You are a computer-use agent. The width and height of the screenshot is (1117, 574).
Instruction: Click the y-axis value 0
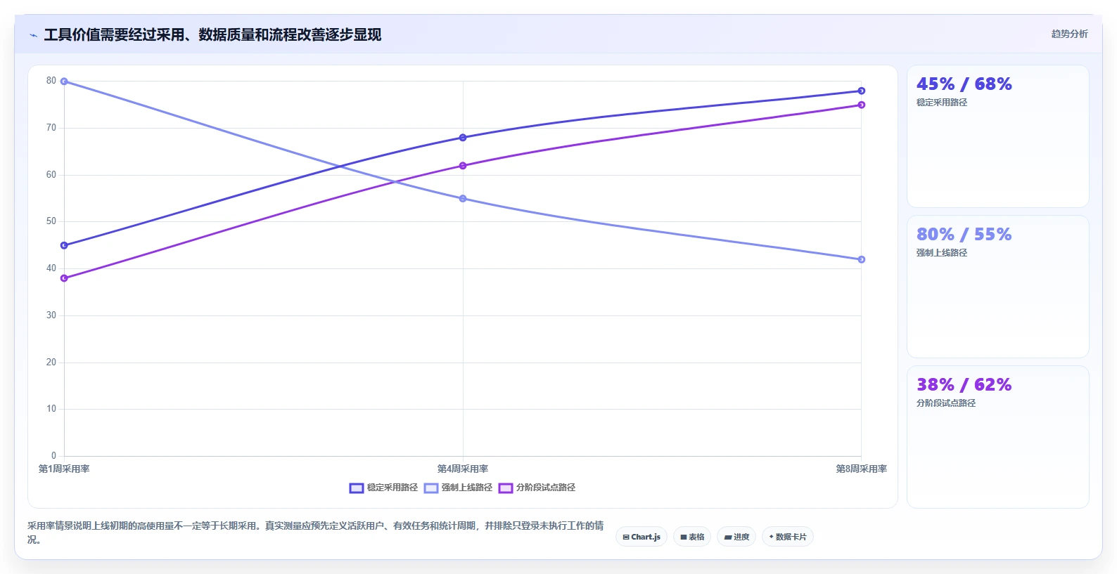53,456
